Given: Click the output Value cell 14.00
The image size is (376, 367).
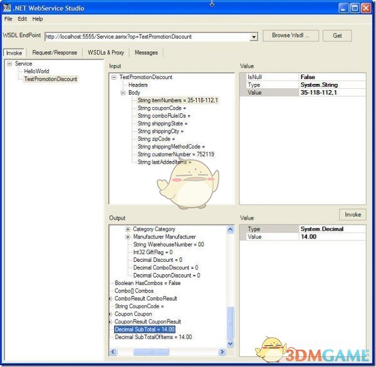Looking at the screenshot, I should pos(332,237).
